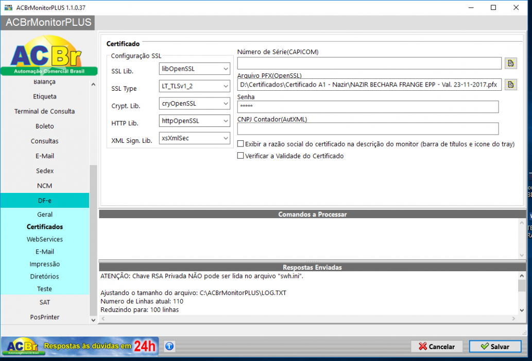Click Comandos a Processar scroll down arrow
532x361 pixels.
522,255
